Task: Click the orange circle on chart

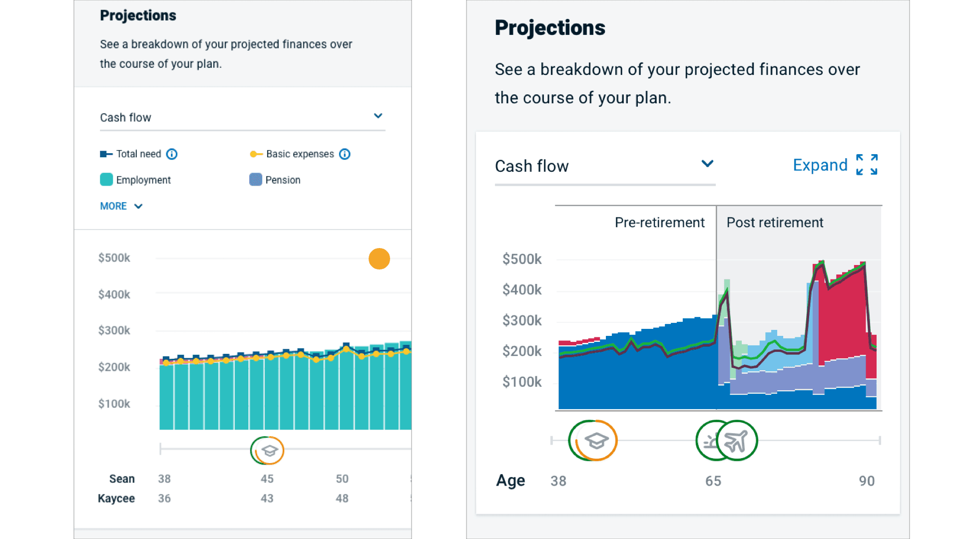Action: tap(379, 259)
